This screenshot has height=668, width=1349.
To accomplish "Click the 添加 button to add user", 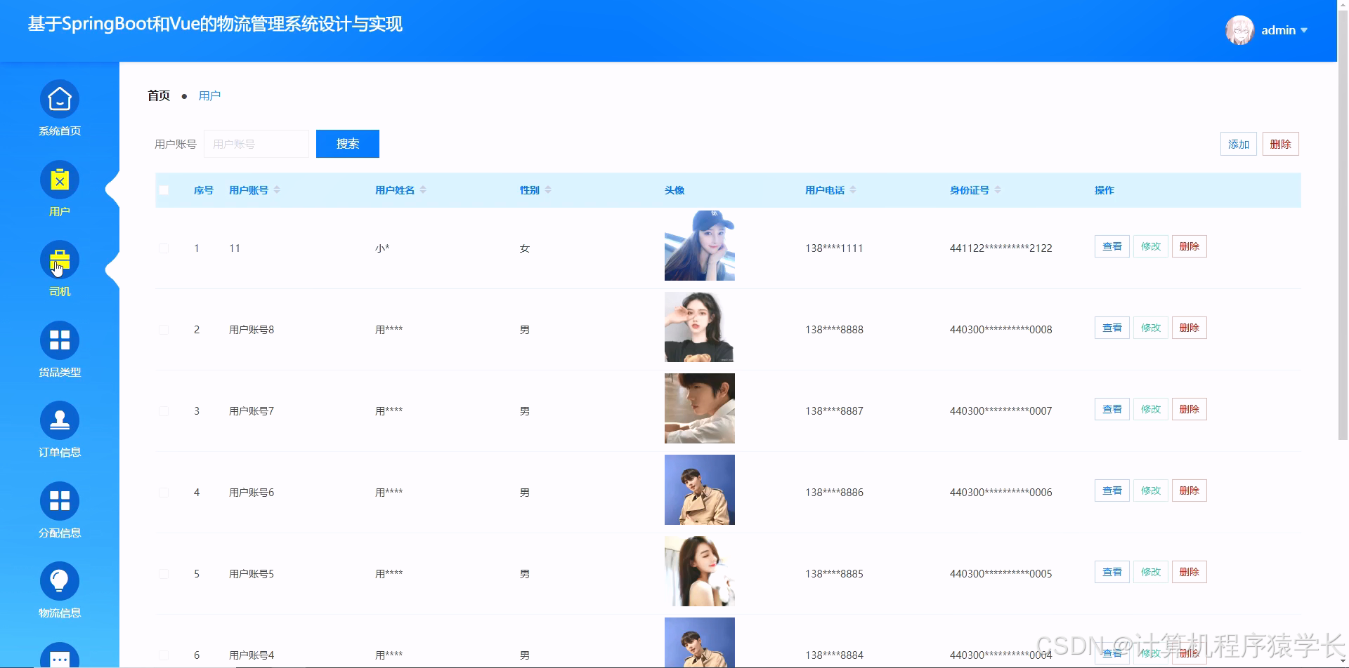I will coord(1238,143).
